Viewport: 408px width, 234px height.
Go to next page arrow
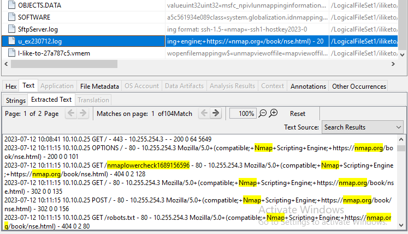[83, 113]
